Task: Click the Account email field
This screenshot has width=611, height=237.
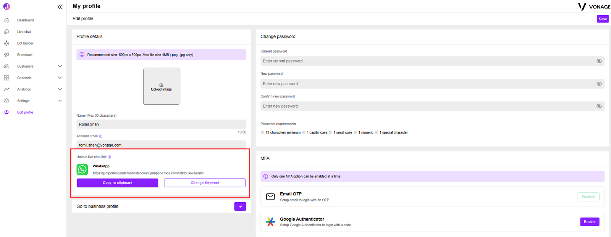Action: tap(161, 145)
